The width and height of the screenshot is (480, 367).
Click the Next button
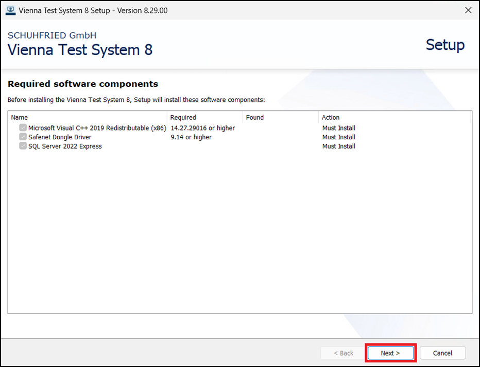(x=390, y=353)
